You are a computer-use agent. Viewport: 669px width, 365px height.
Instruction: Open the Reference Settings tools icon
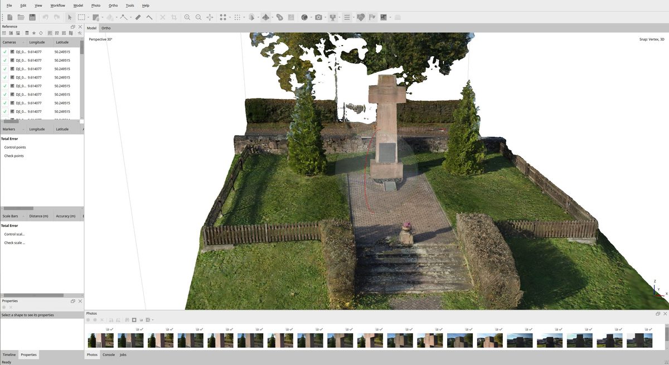[x=80, y=33]
